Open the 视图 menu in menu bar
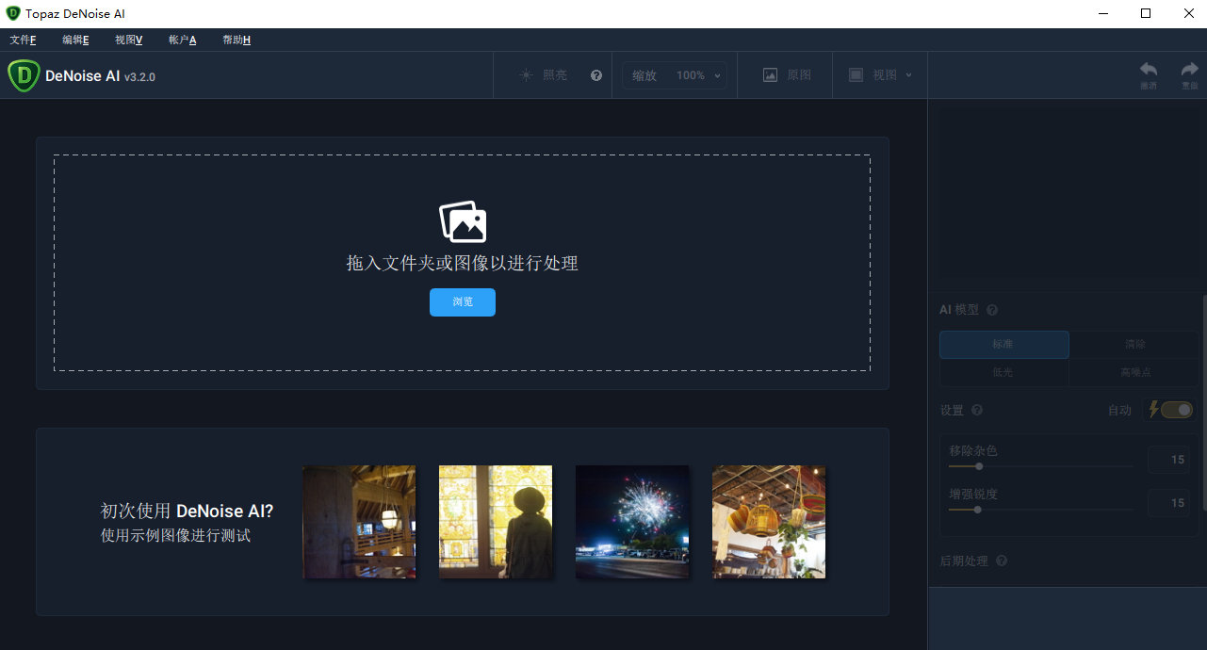The image size is (1207, 650). click(x=129, y=40)
